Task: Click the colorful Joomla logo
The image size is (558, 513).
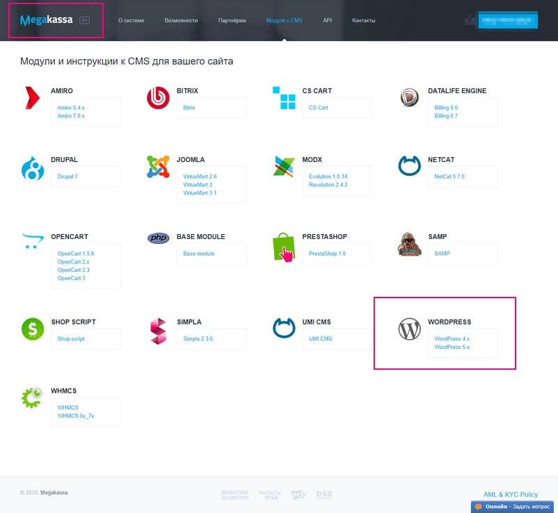Action: (158, 166)
